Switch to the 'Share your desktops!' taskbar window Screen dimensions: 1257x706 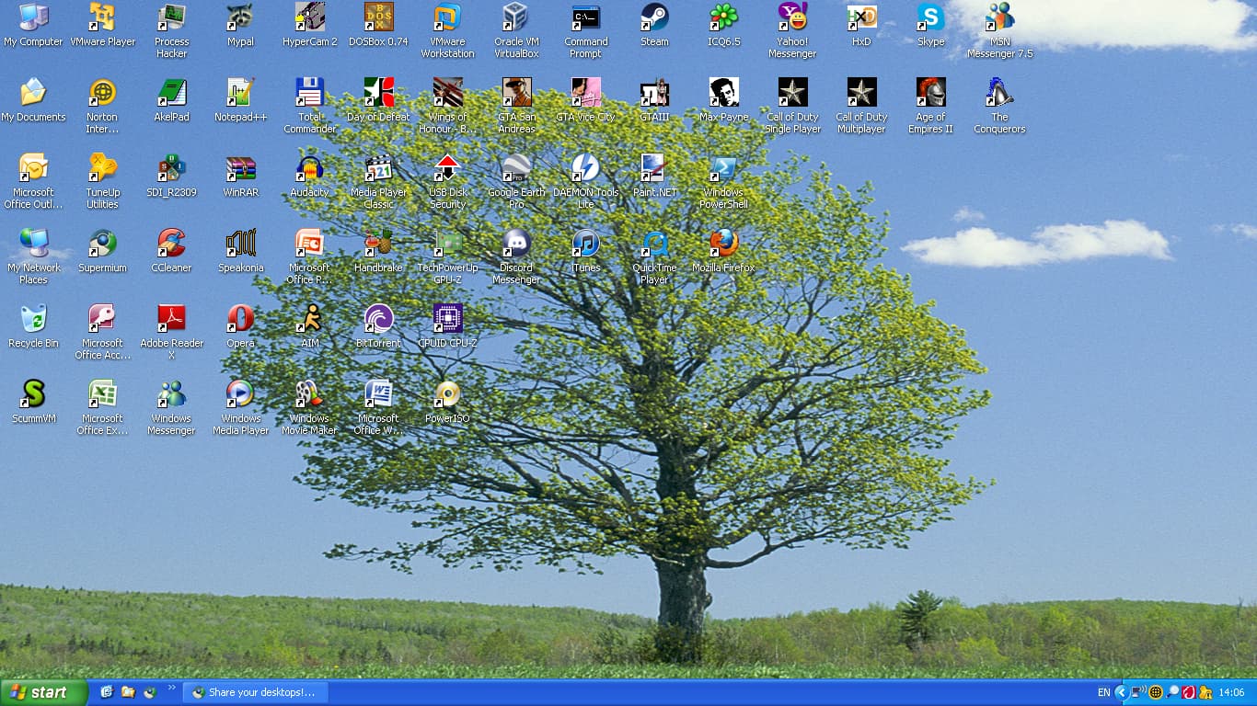[255, 692]
